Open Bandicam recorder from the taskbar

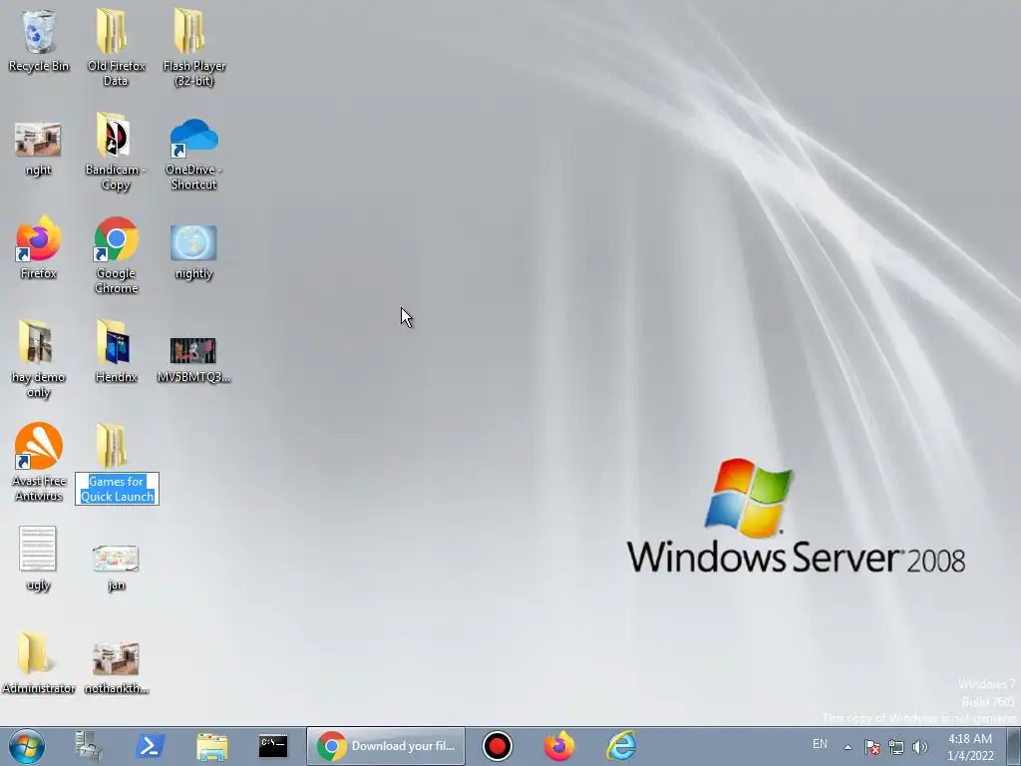pyautogui.click(x=498, y=746)
